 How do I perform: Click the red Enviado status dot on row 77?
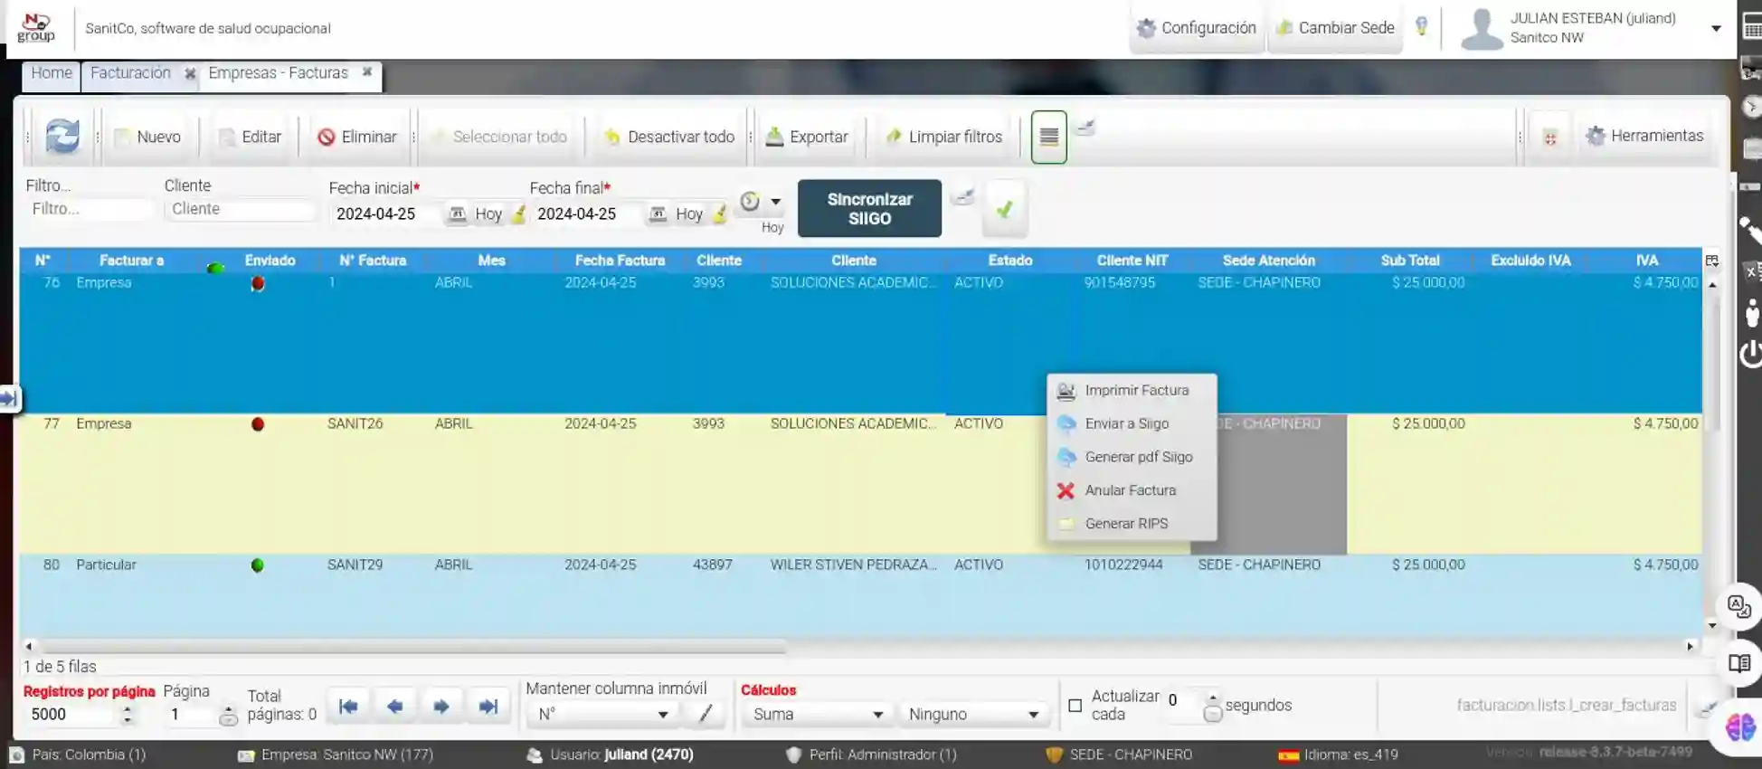point(258,424)
